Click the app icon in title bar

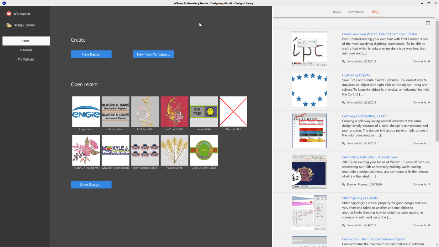coord(4,3)
